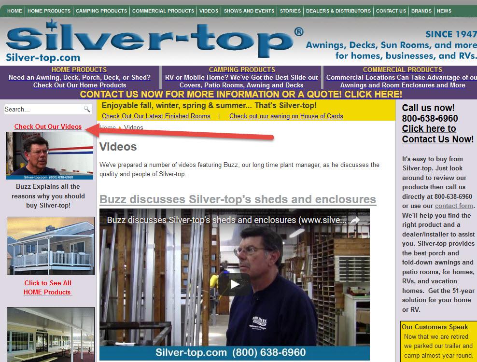The width and height of the screenshot is (477, 362).
Task: Open Dealers & Distributors menu
Action: [338, 11]
